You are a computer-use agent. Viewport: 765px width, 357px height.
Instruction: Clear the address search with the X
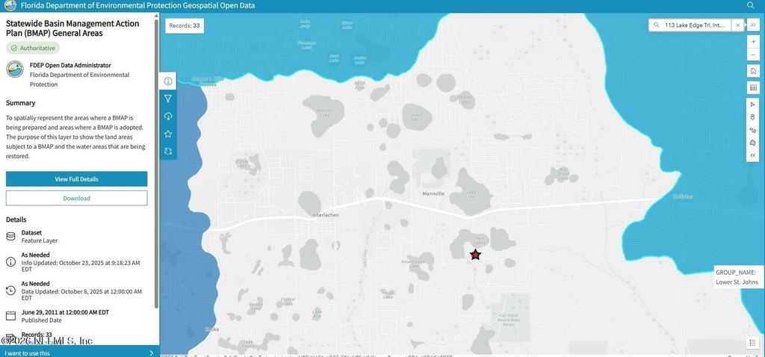[737, 25]
